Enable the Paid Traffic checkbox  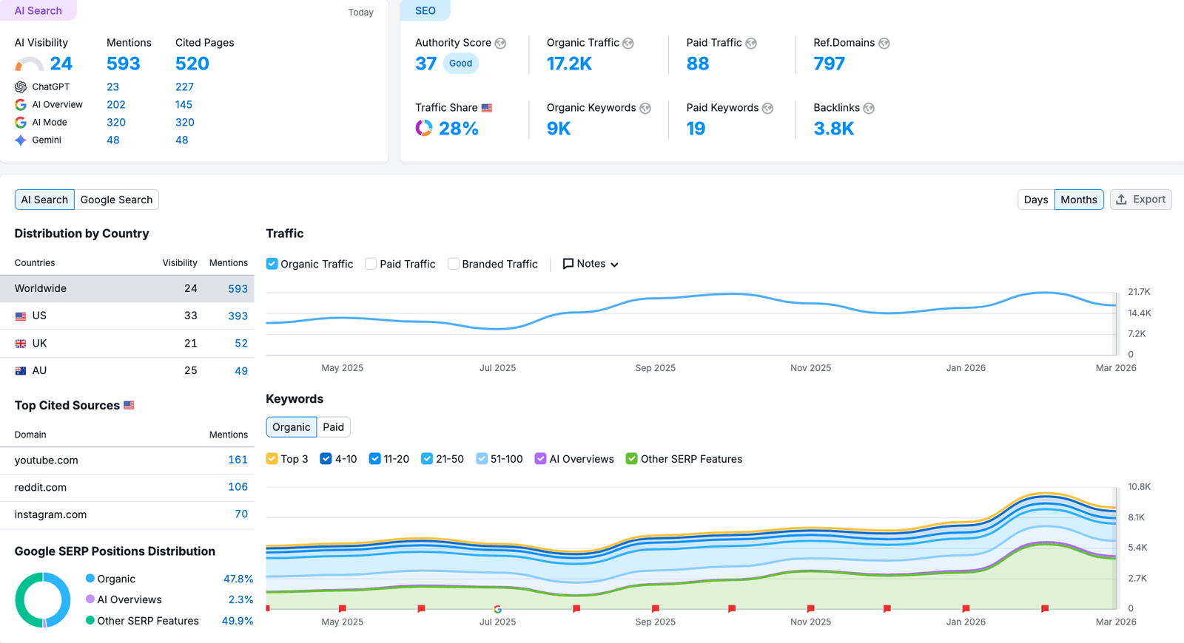click(371, 264)
